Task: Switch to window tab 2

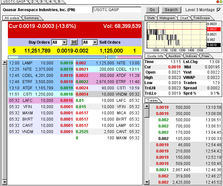Action: (x=33, y=2)
